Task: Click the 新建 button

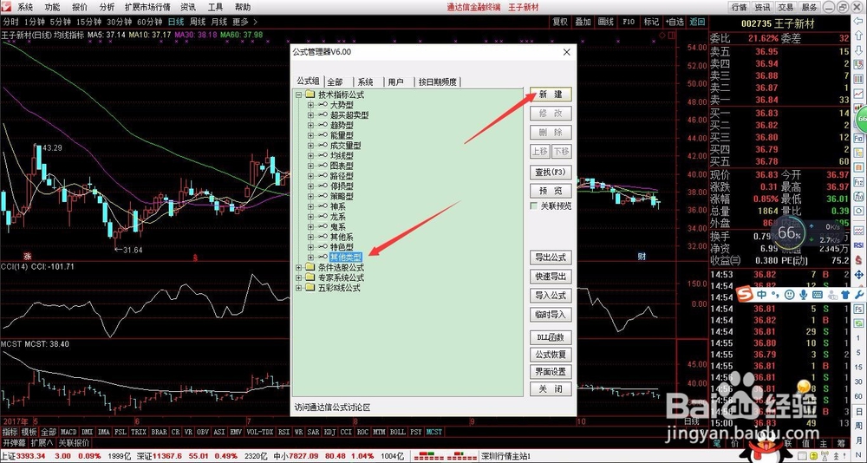Action: pos(551,94)
